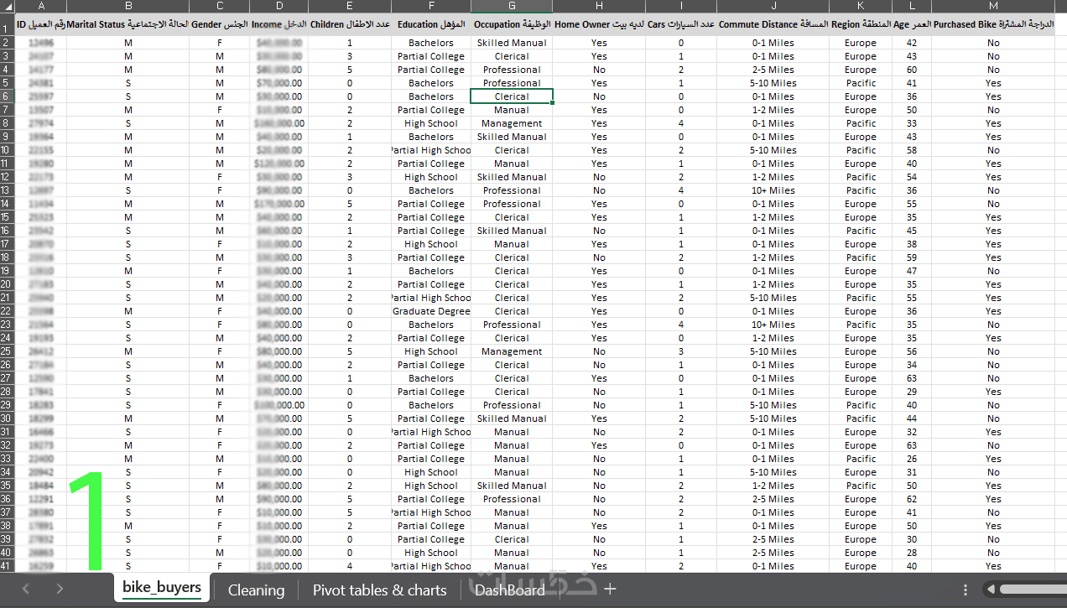The height and width of the screenshot is (608, 1067).
Task: Select the Management cell in row 25
Action: [512, 351]
